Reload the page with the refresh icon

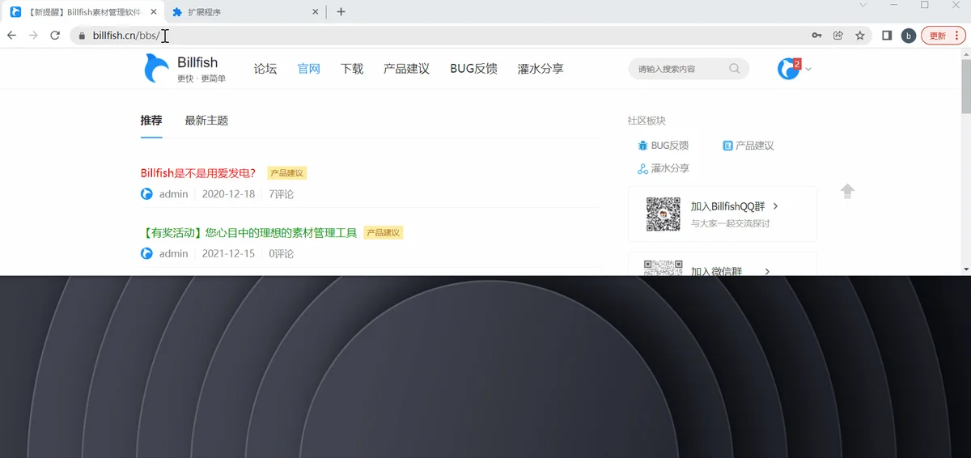click(x=55, y=36)
